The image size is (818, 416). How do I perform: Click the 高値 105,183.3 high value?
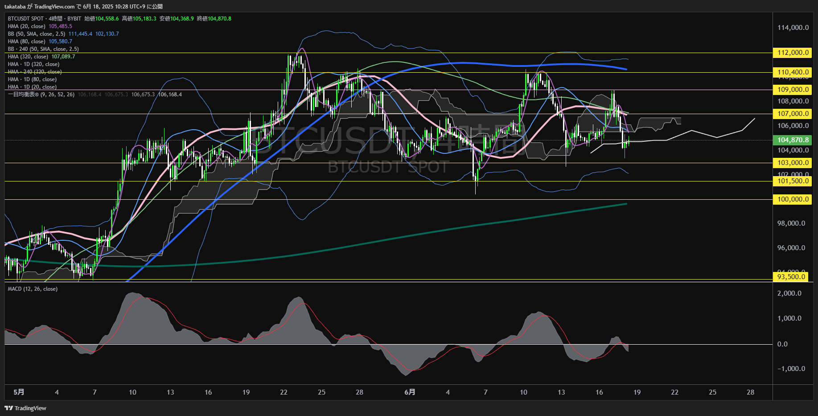tap(139, 19)
